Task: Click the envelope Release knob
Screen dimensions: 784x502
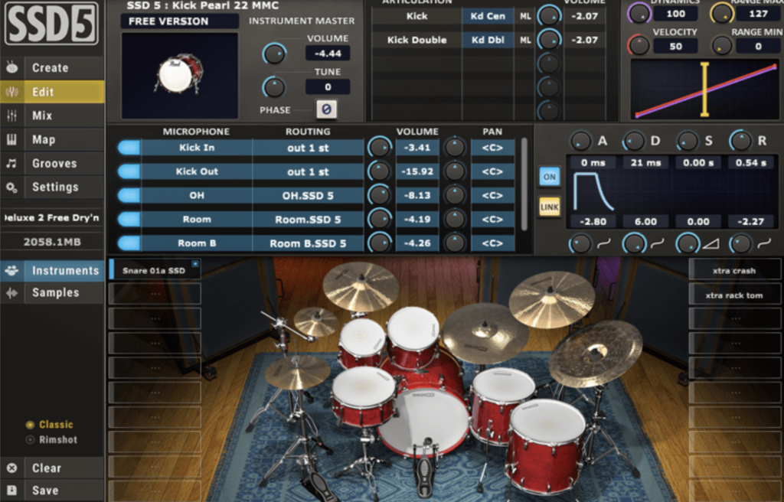Action: [x=740, y=141]
